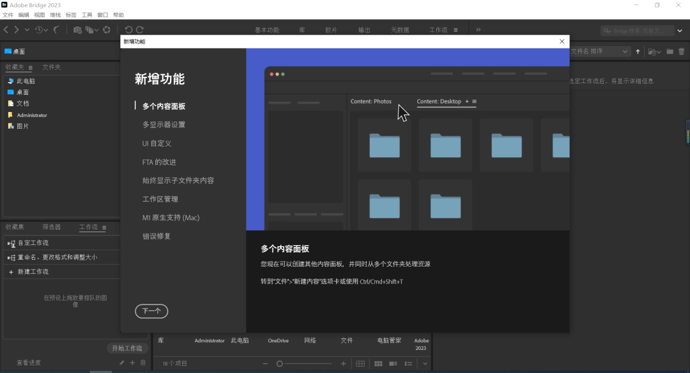The width and height of the screenshot is (690, 373).
Task: Open the 编辑 menu
Action: point(24,15)
